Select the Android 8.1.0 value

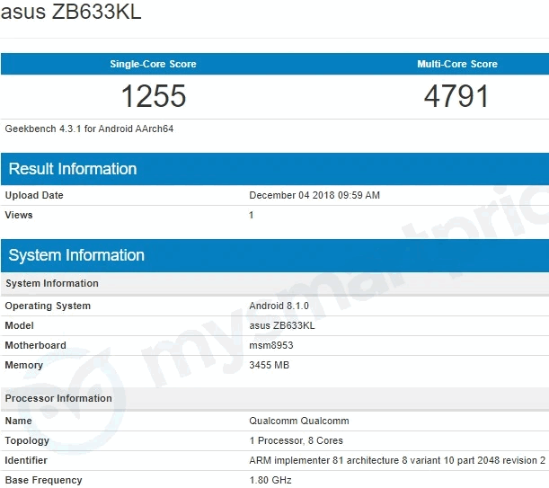click(x=279, y=306)
